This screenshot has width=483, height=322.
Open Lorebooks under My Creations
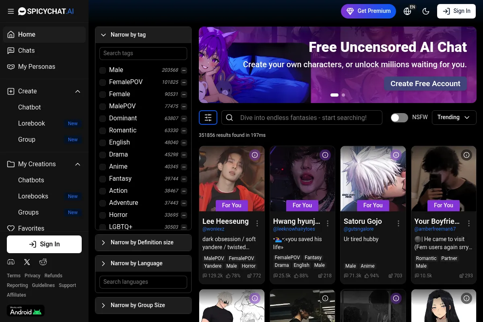33,196
